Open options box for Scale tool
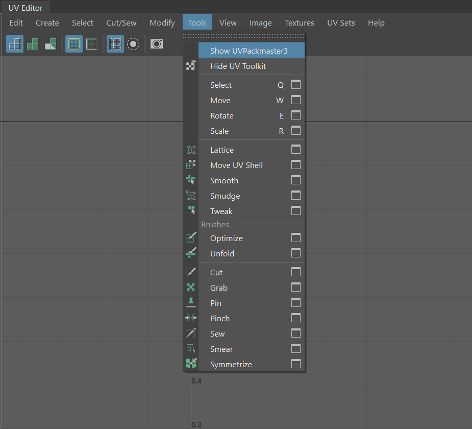 [296, 131]
